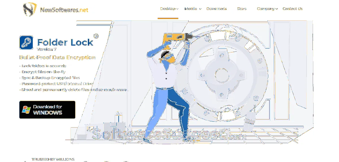The width and height of the screenshot is (339, 162).
Task: Click the Windows logo on the download button
Action: tap(27, 110)
